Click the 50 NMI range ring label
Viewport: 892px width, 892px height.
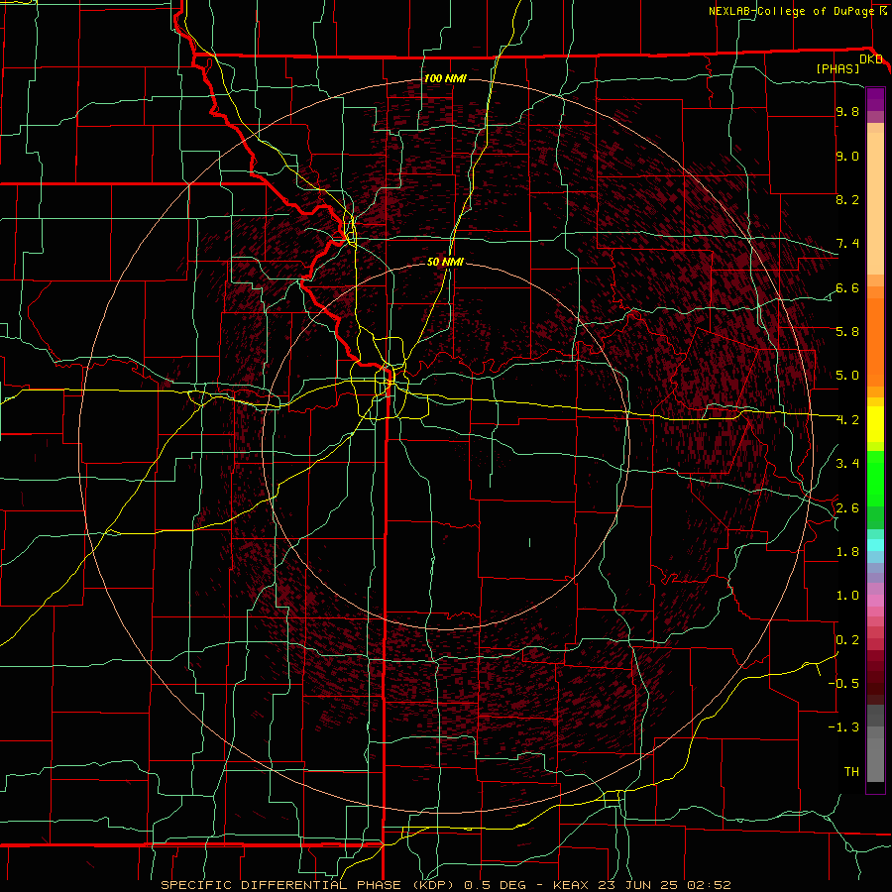[x=445, y=262]
